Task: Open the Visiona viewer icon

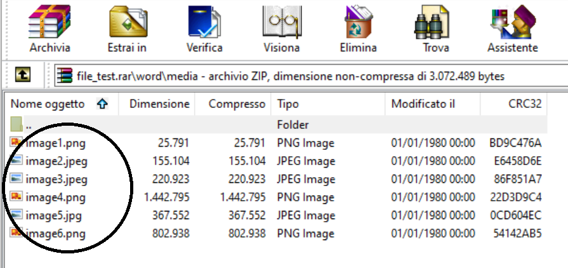Action: 282,29
